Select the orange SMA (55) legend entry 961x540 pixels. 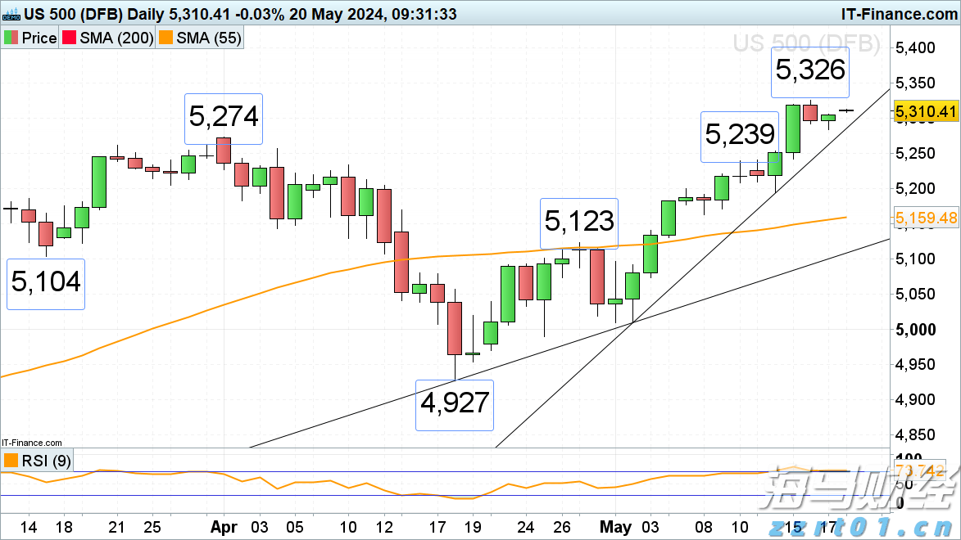199,38
